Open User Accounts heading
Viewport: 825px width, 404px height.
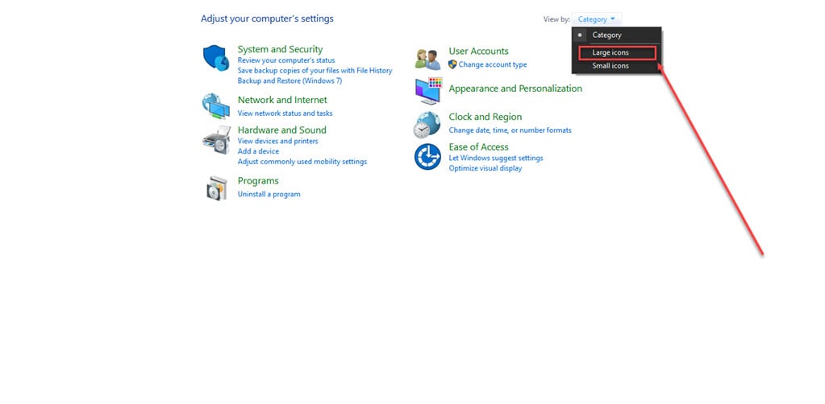pos(478,51)
